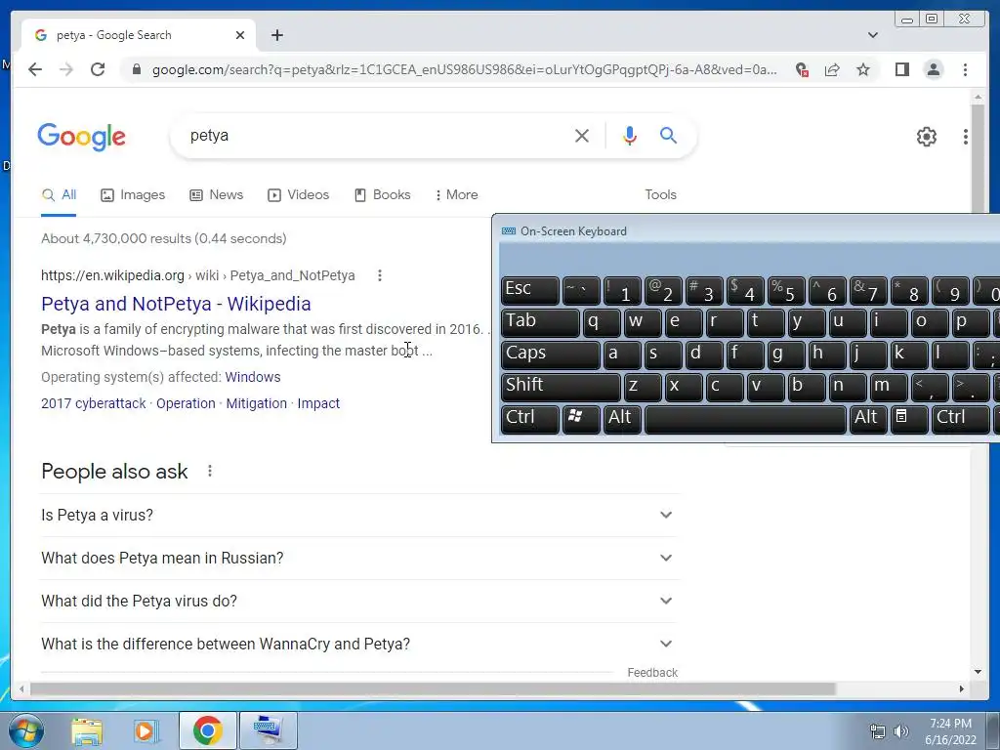Share this page using the share icon
This screenshot has height=750, width=1000.
[832, 69]
